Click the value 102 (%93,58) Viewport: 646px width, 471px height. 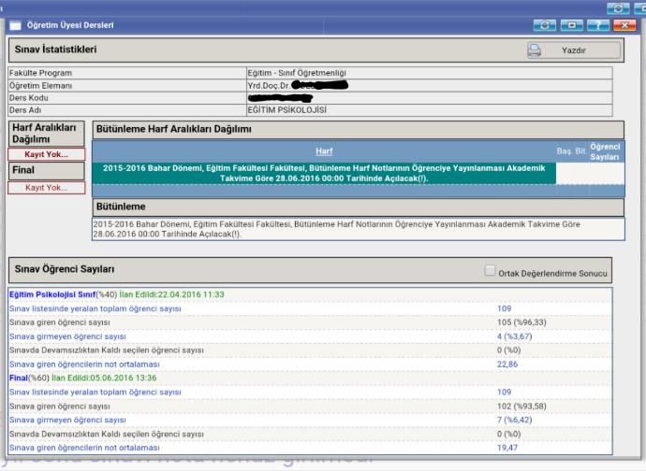[x=521, y=406]
